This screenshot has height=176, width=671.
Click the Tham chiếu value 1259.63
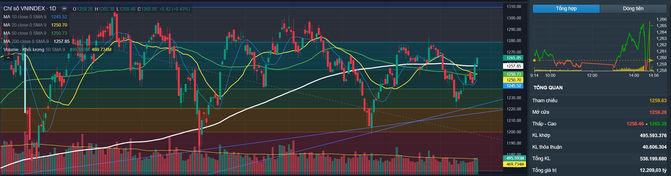coord(658,101)
